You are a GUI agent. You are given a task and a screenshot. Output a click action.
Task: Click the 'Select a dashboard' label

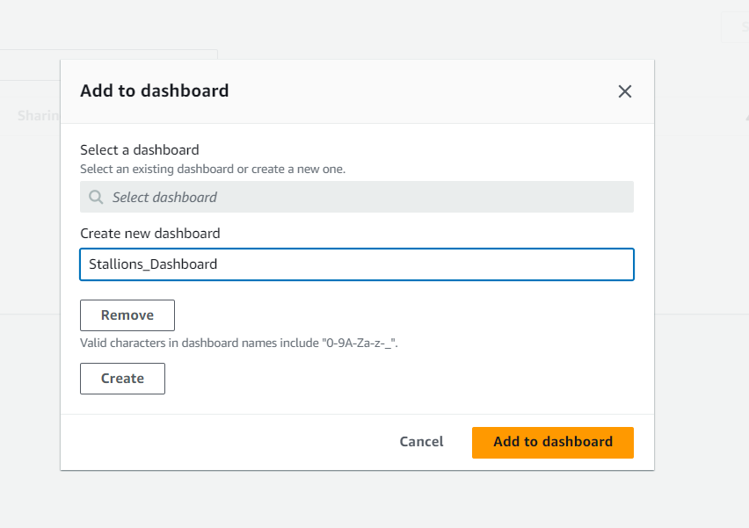coord(140,150)
